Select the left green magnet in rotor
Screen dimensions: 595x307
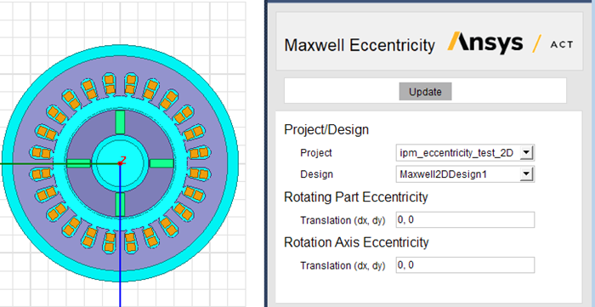(78, 163)
